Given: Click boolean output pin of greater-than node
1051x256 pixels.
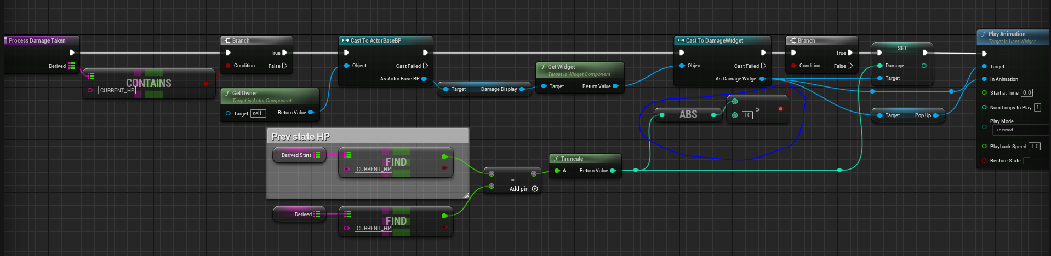Looking at the screenshot, I should [x=780, y=109].
